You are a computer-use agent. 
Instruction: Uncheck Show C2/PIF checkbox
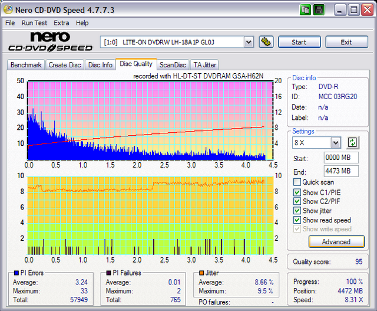[x=297, y=201]
